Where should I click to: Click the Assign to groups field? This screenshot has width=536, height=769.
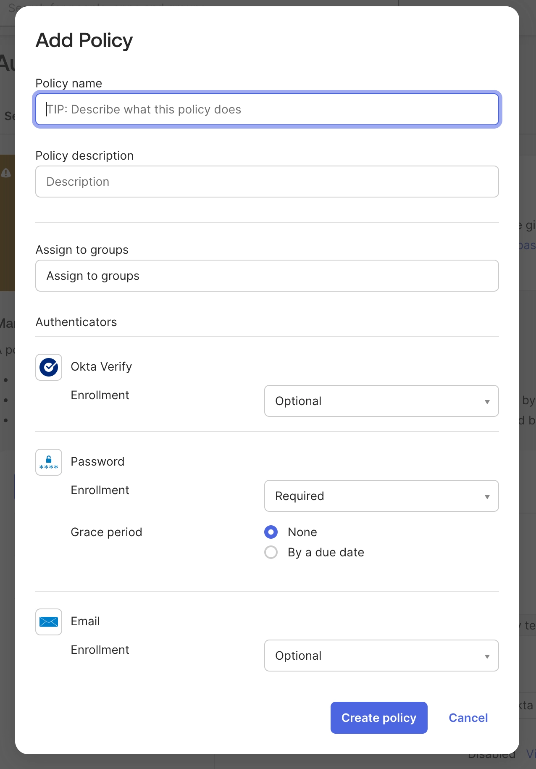pyautogui.click(x=267, y=276)
